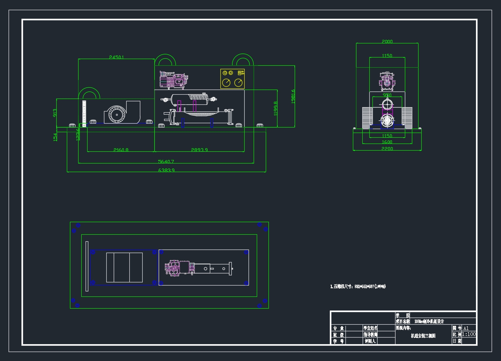Viewport: 501px width, 361px height.
Task: Click the 2450.1 top dimension label
Action: pos(116,57)
